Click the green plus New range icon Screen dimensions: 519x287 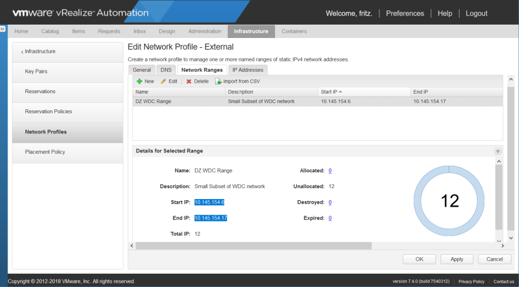[140, 82]
